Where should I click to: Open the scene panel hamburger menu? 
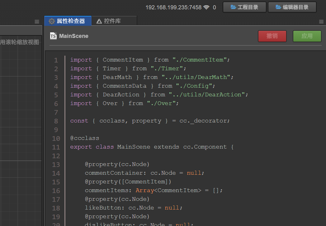[37, 21]
